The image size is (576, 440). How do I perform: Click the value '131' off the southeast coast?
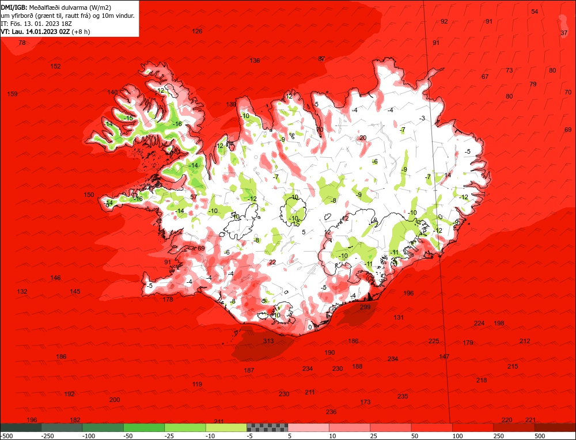click(x=399, y=318)
